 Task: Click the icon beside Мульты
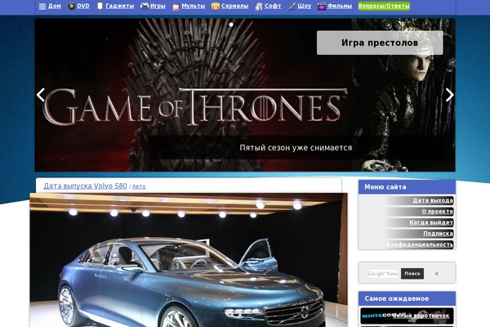pyautogui.click(x=176, y=7)
